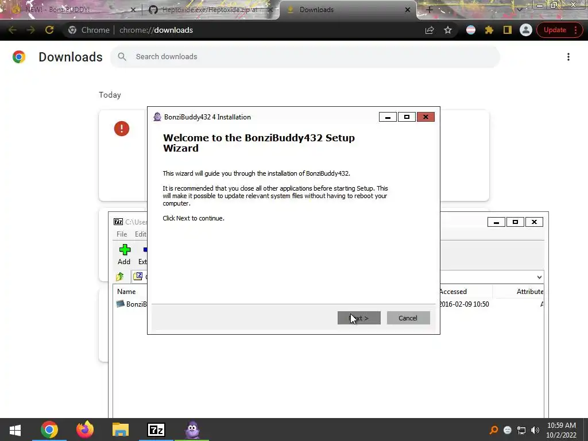Open the volume control in system tray
Screen dimensions: 588x441
(535, 430)
